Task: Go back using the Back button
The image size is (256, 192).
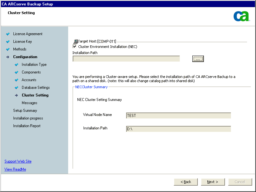Action: tap(186, 182)
